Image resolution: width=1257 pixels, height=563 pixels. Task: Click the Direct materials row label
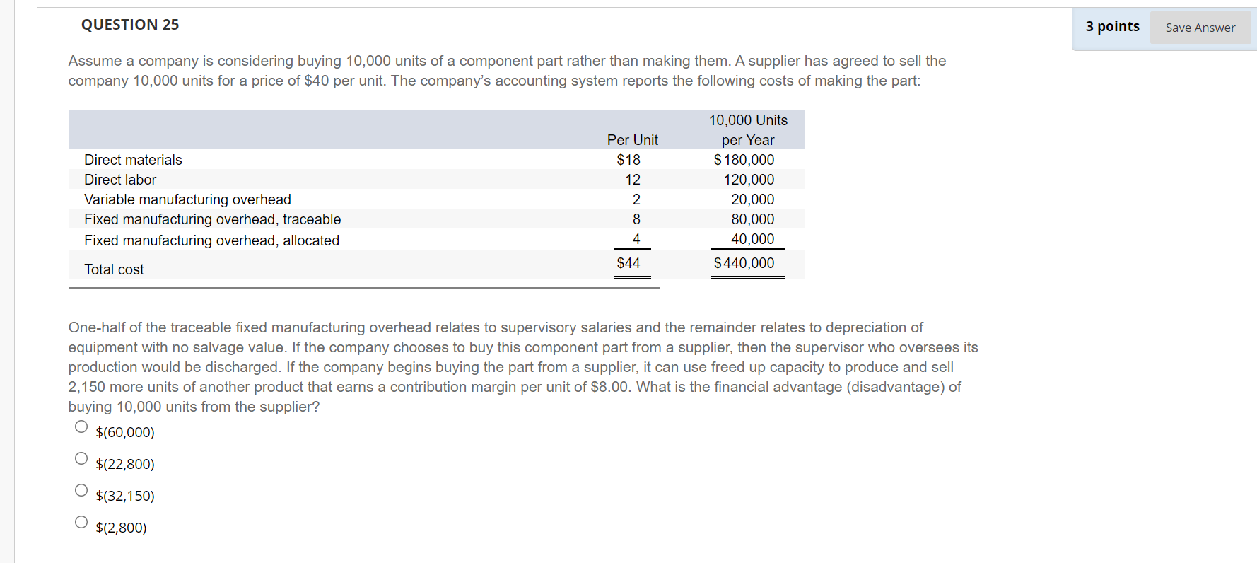132,160
